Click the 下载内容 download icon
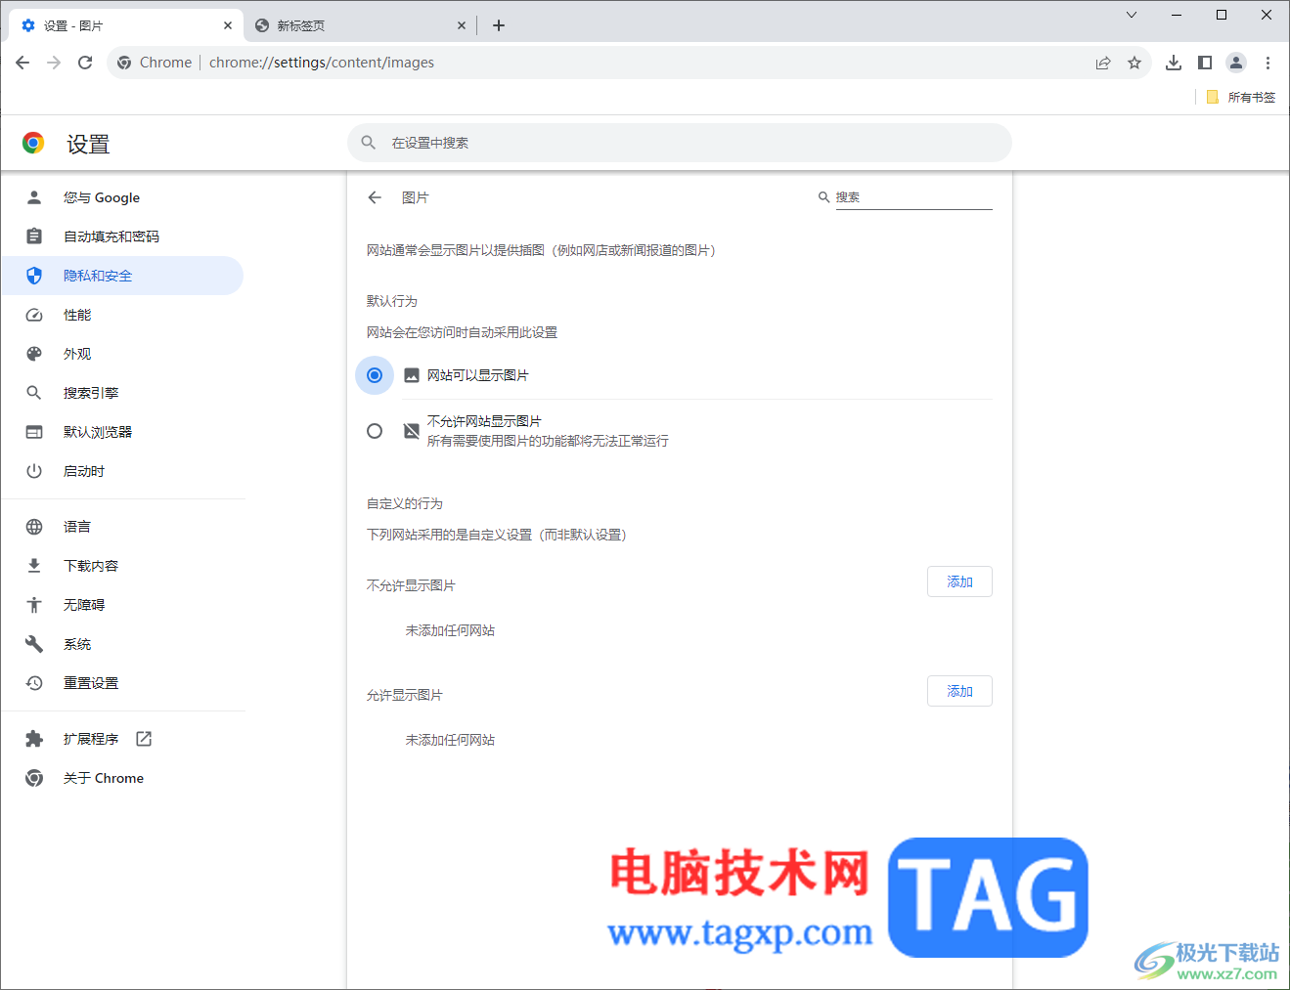This screenshot has height=990, width=1290. click(34, 566)
